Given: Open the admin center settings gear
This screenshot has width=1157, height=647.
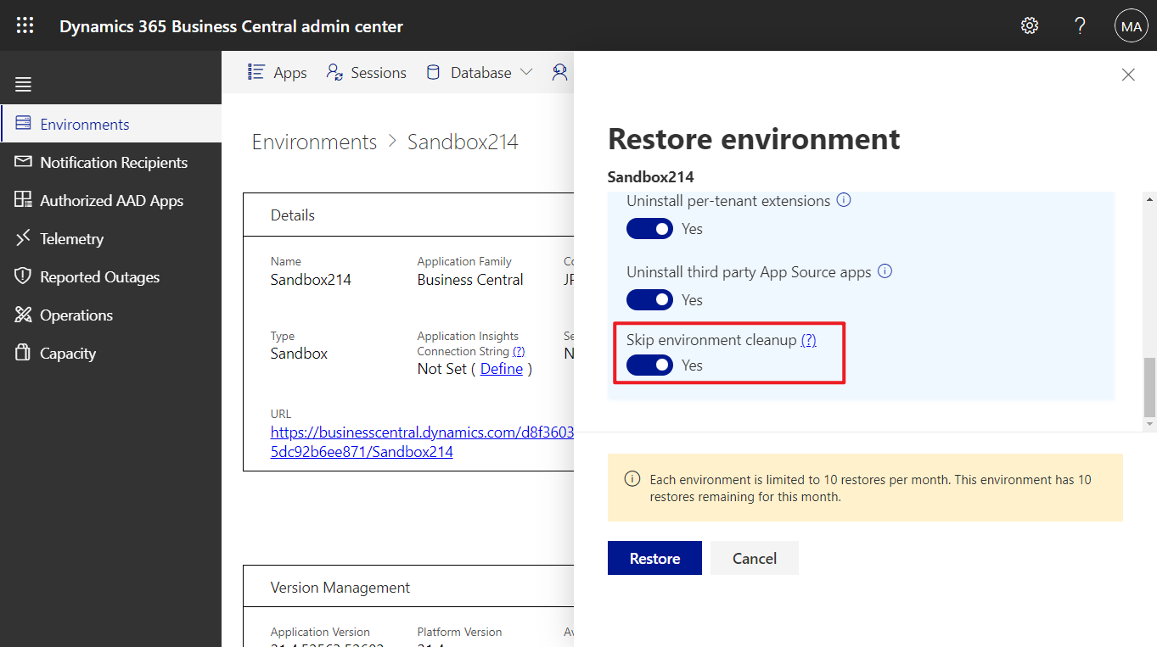Looking at the screenshot, I should tap(1029, 25).
